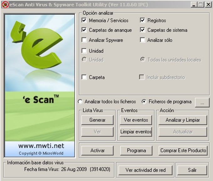
Task: Click the Copyright © MicroWorld text
Action: pos(41,153)
